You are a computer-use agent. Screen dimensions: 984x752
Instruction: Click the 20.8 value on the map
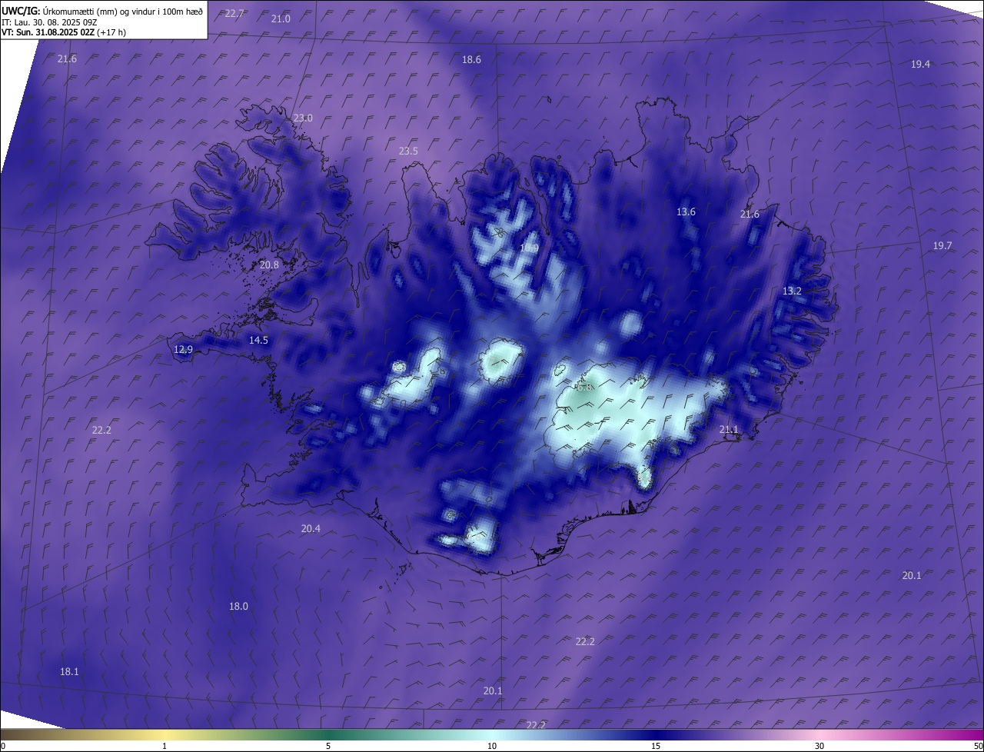270,265
